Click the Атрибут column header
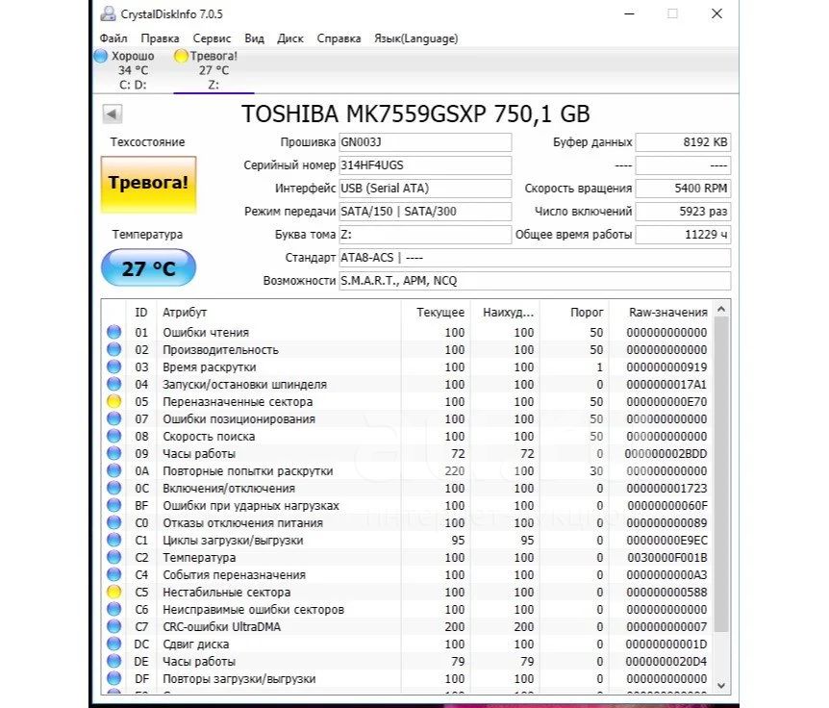The width and height of the screenshot is (829, 708). coord(279,313)
